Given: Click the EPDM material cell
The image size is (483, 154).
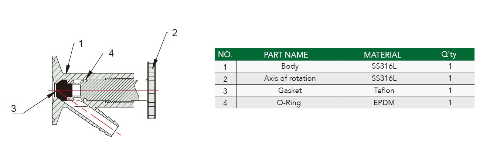Looking at the screenshot, I should [x=382, y=102].
